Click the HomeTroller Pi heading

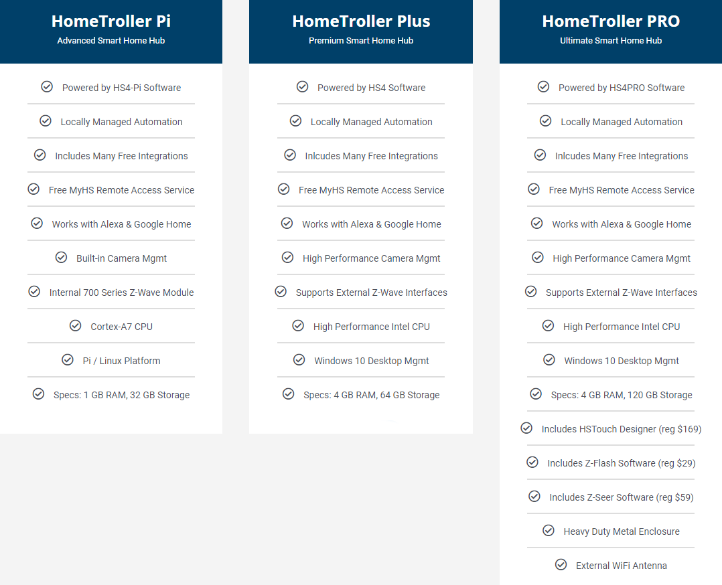(111, 21)
